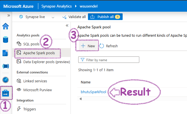The image size is (187, 114).
Task: Open the Data hub cylinder icon
Action: coord(6,39)
